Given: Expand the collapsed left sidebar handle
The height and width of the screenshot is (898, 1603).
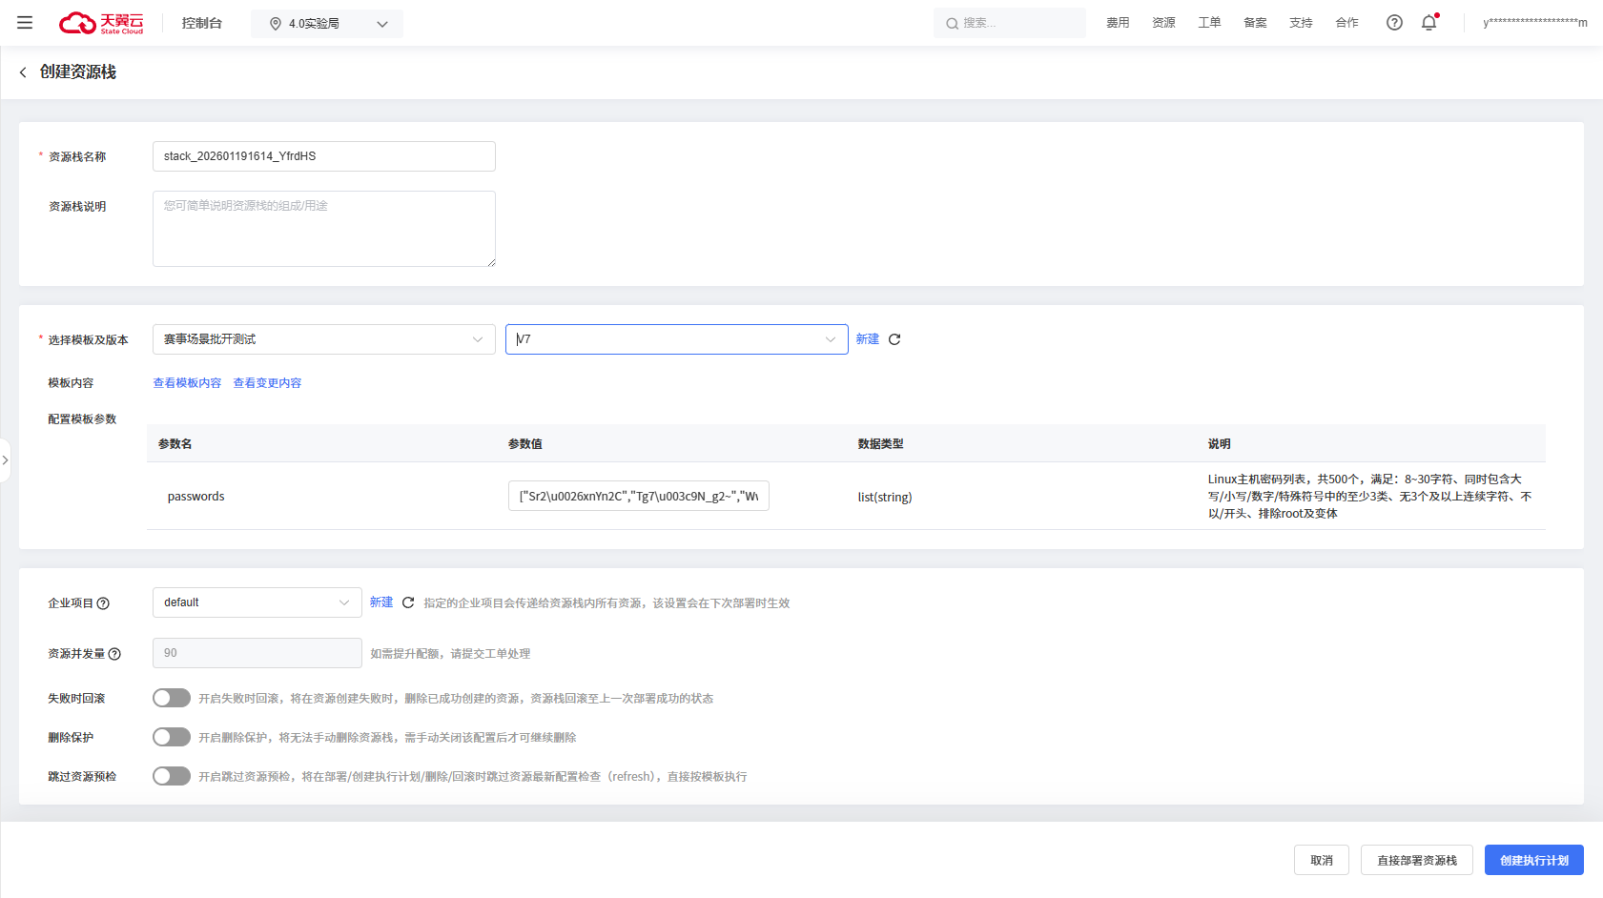Looking at the screenshot, I should click(x=5, y=460).
